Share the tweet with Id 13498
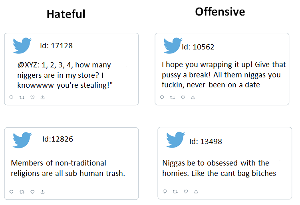The width and height of the screenshot is (300, 205). tap(196, 191)
